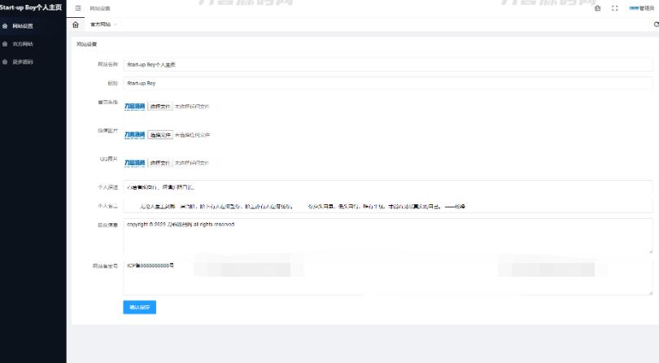This screenshot has height=363, width=659.
Task: Click inside the 版权信息 textarea
Action: (x=387, y=236)
